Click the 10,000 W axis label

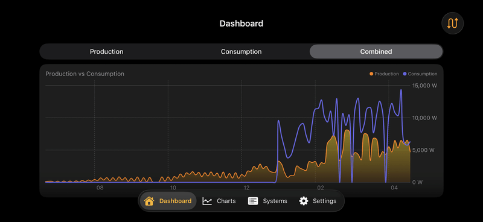click(424, 118)
